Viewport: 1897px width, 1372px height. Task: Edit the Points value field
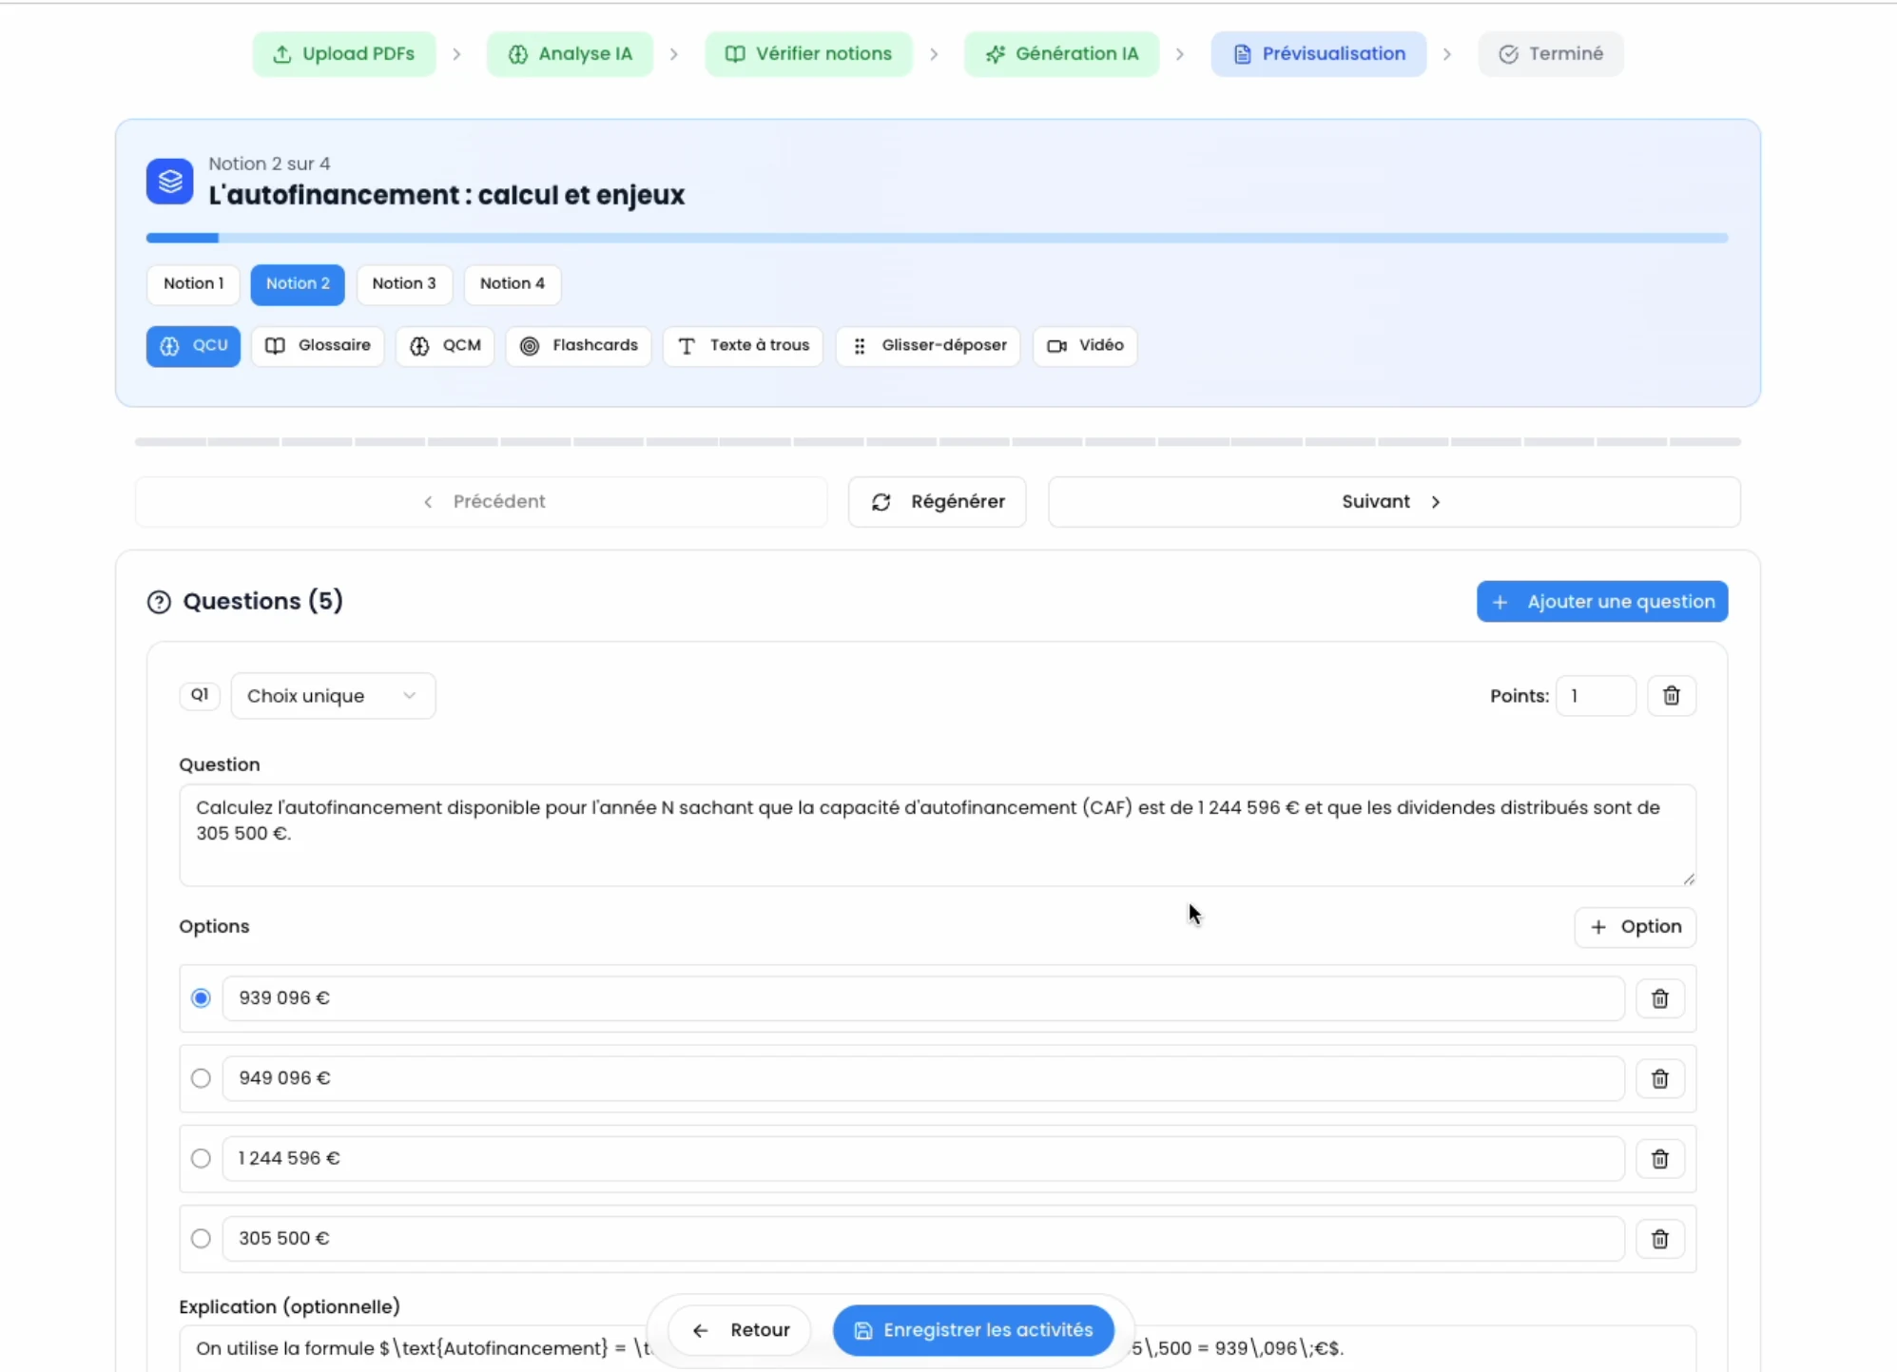click(1595, 696)
